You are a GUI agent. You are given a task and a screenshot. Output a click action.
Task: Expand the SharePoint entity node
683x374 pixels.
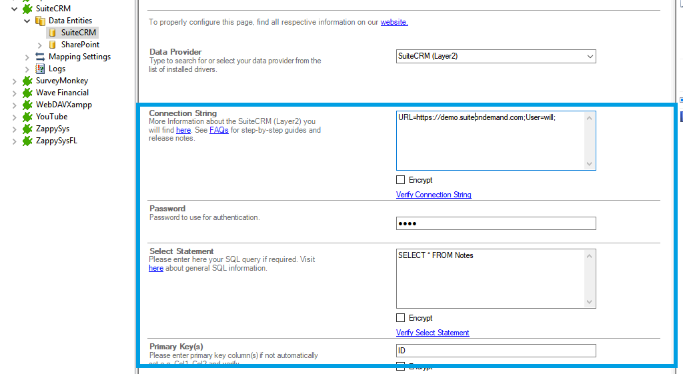[40, 45]
